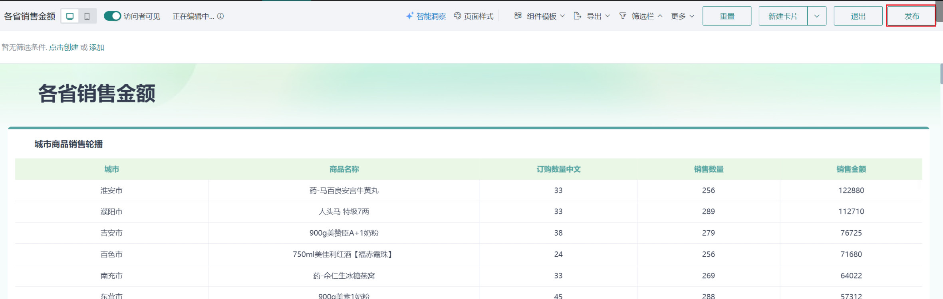Click the 组件模板 grid icon

pyautogui.click(x=518, y=16)
